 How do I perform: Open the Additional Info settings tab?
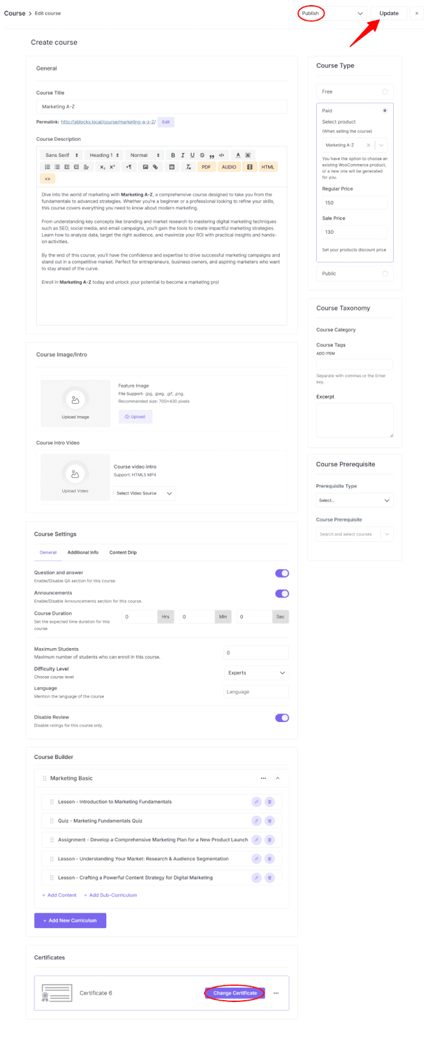tap(83, 552)
